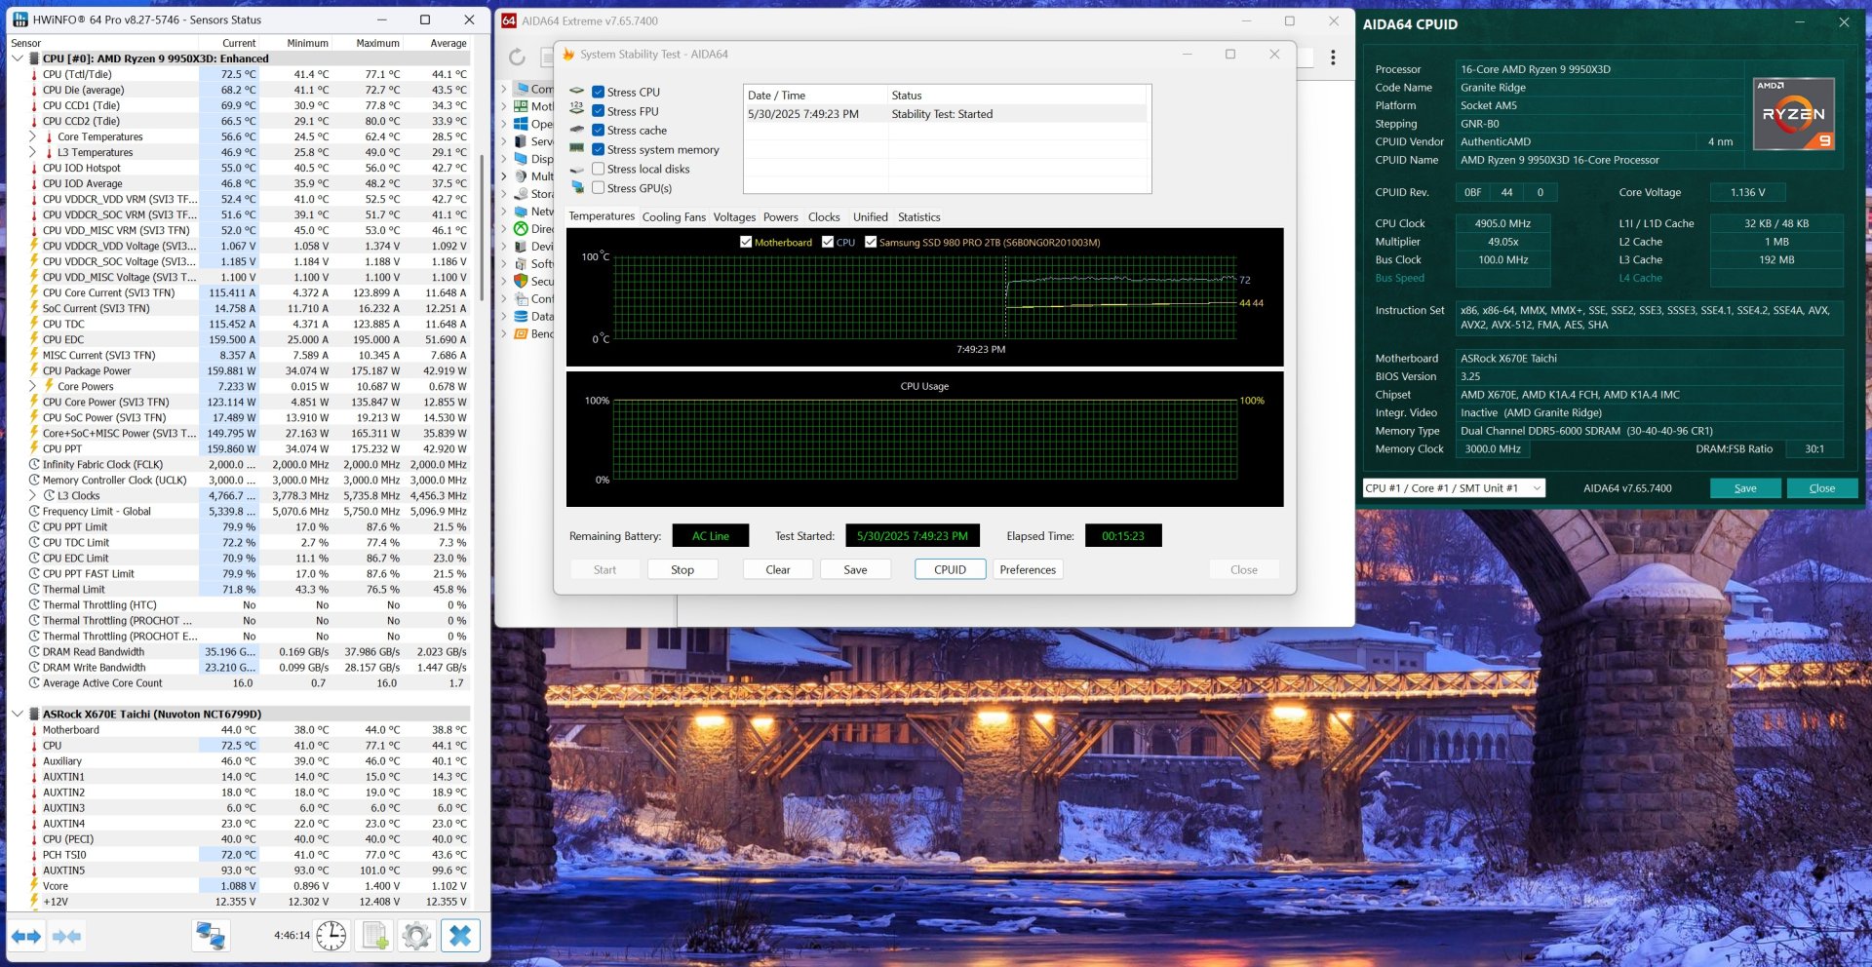Open the Clocks tab in stability test
The width and height of the screenshot is (1872, 967).
824,216
